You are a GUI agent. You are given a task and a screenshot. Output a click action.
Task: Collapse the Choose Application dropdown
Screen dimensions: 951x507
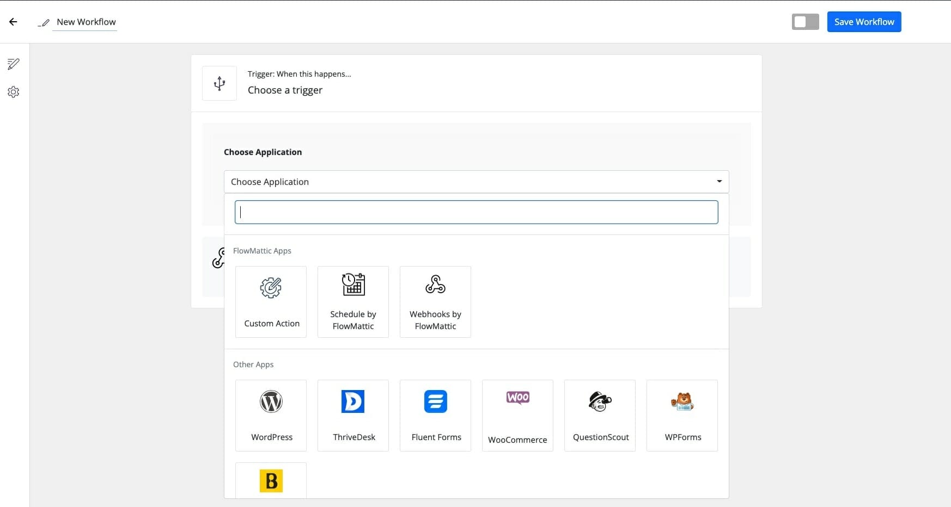point(468,182)
